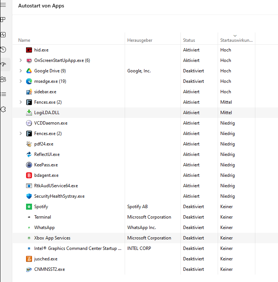The height and width of the screenshot is (282, 278).
Task: Open the Details page list icon
Action: click(3, 94)
